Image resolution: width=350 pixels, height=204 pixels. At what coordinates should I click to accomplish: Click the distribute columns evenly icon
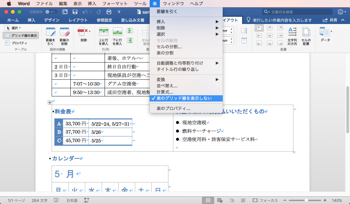click(x=244, y=40)
